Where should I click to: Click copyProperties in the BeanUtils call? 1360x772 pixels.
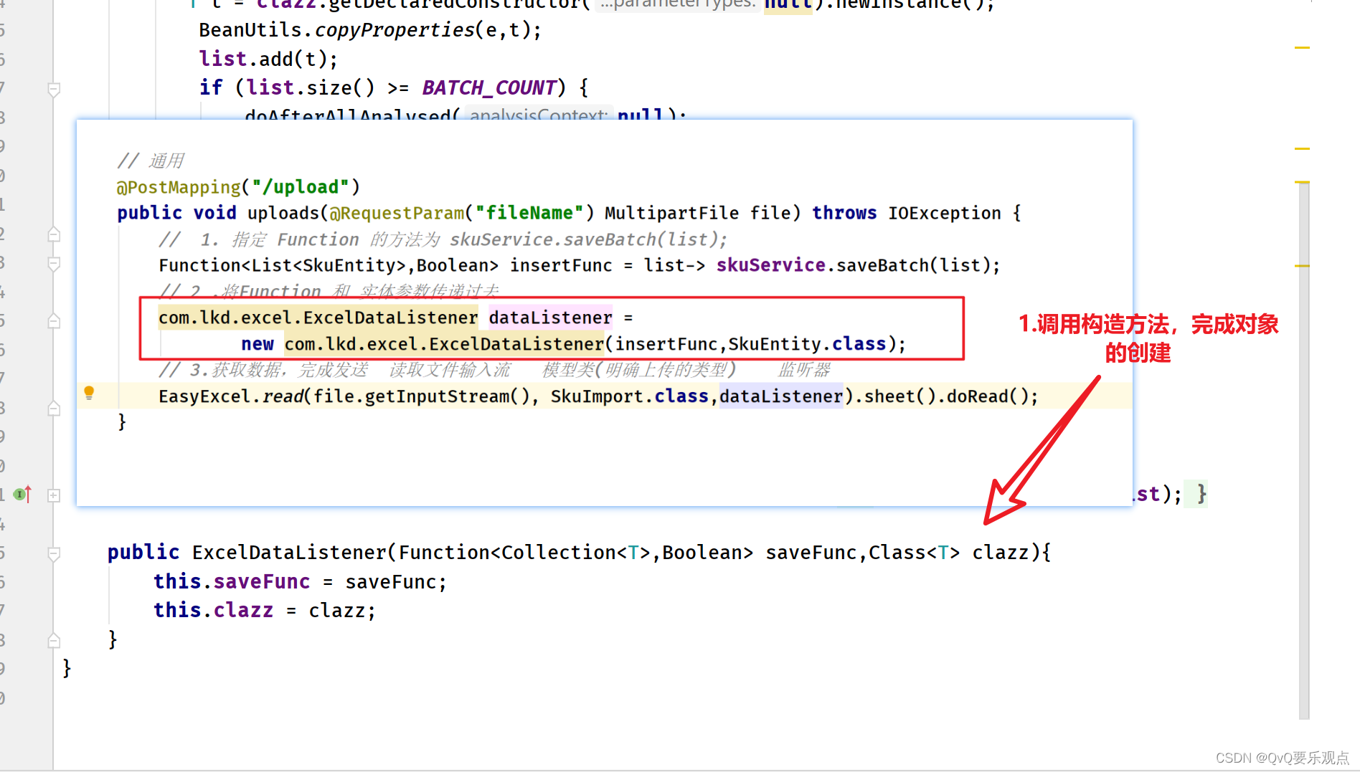point(395,30)
